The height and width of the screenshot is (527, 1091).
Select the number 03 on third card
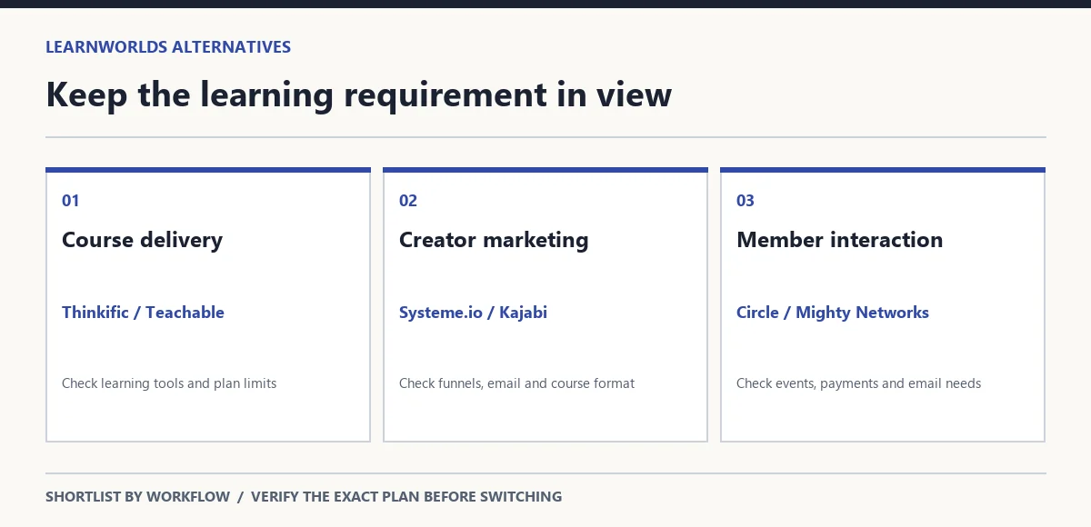745,201
